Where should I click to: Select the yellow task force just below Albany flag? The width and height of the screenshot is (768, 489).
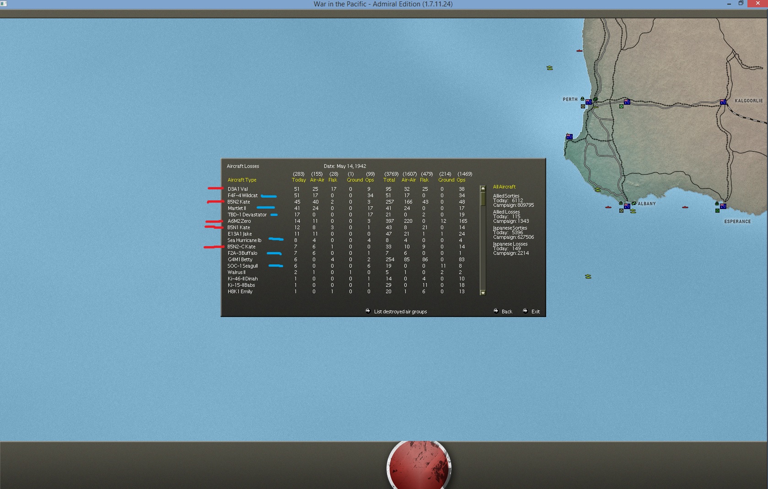(x=633, y=211)
